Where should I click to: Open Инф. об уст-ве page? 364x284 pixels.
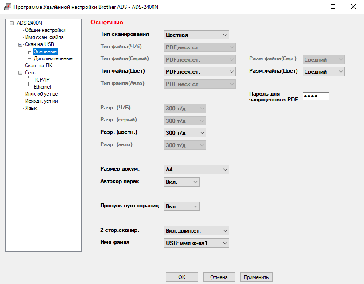[41, 94]
